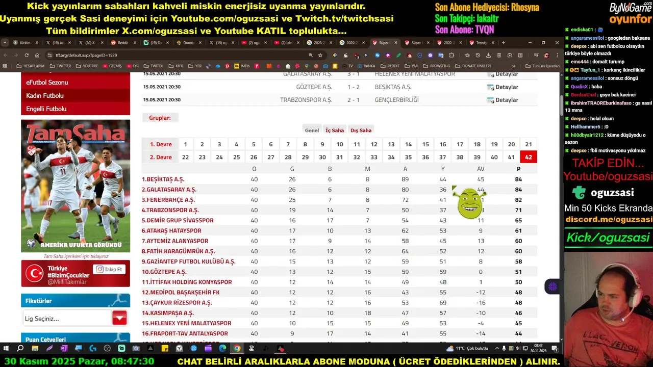Click the Instagram Takip Et button
The height and width of the screenshot is (367, 653).
point(109,270)
